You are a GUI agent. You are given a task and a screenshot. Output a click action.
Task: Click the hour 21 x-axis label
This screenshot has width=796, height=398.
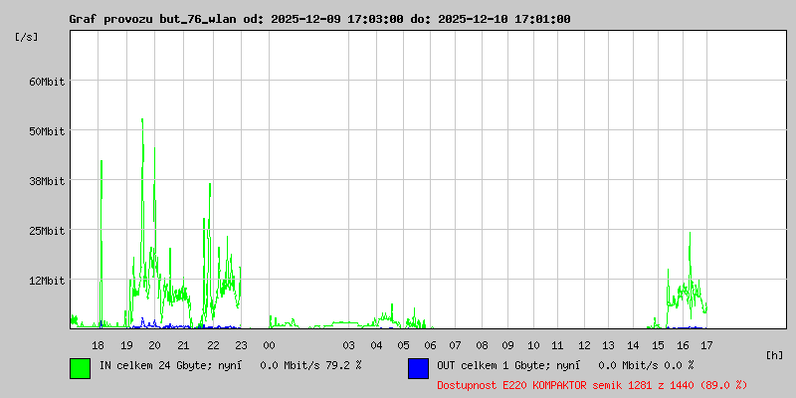click(x=183, y=345)
